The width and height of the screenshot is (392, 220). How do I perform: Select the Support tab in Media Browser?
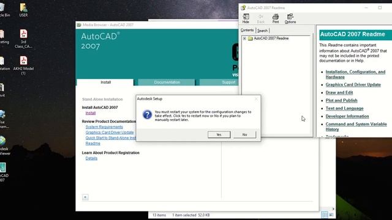tap(219, 82)
